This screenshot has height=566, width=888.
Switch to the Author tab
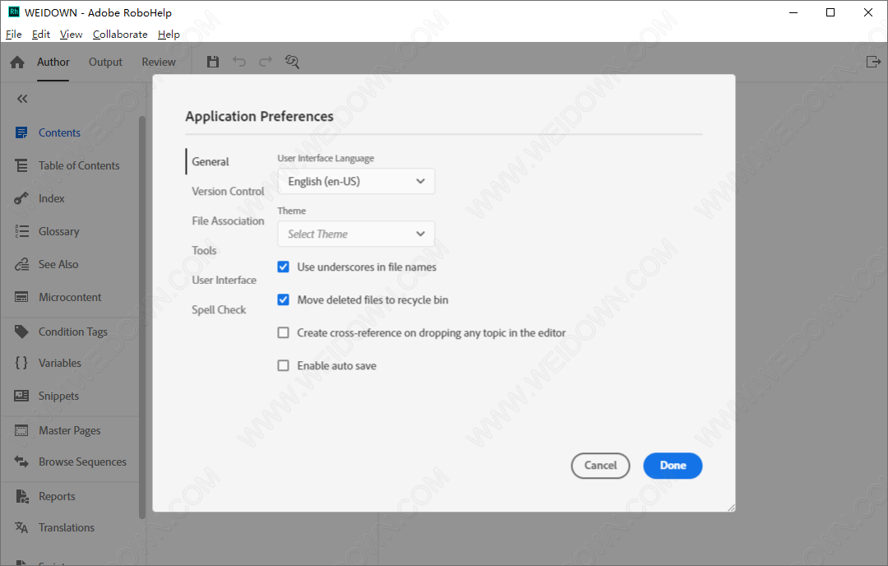[53, 62]
